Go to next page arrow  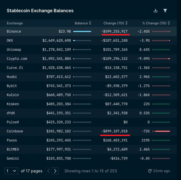[55, 171]
